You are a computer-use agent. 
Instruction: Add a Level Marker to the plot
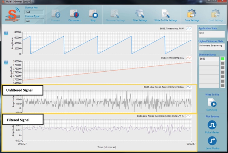tap(212, 141)
